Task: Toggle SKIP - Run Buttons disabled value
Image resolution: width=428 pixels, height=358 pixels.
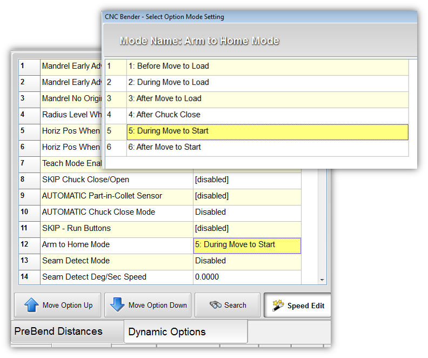Action: click(x=246, y=229)
